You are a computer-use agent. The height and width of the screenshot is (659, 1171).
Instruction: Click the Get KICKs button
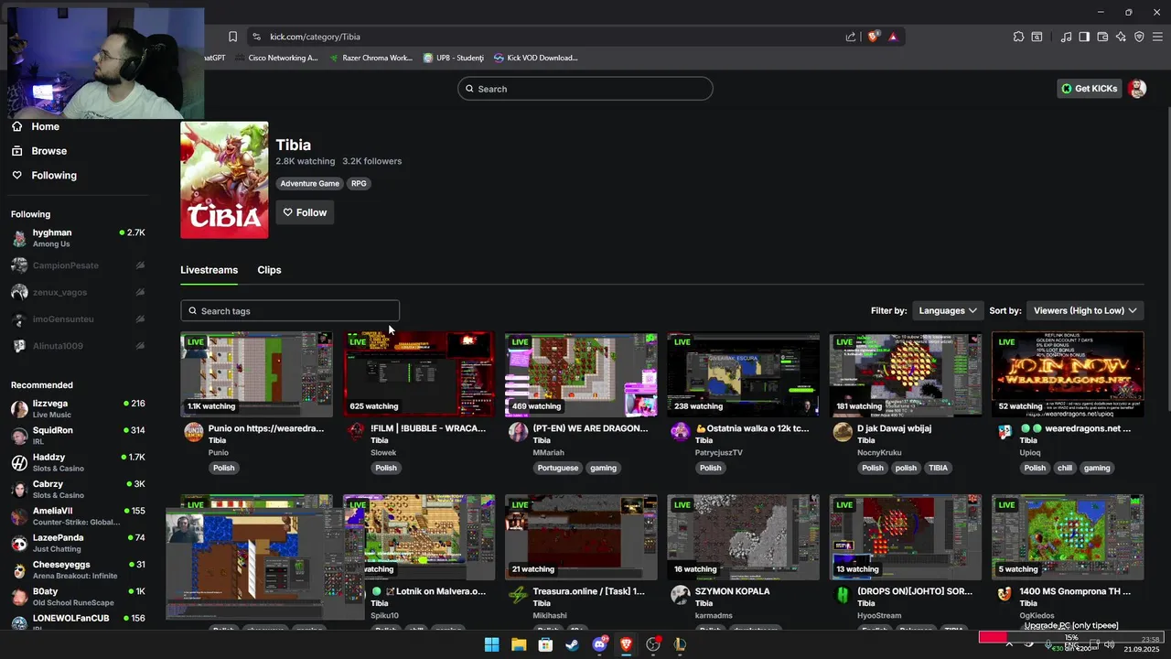1089,89
